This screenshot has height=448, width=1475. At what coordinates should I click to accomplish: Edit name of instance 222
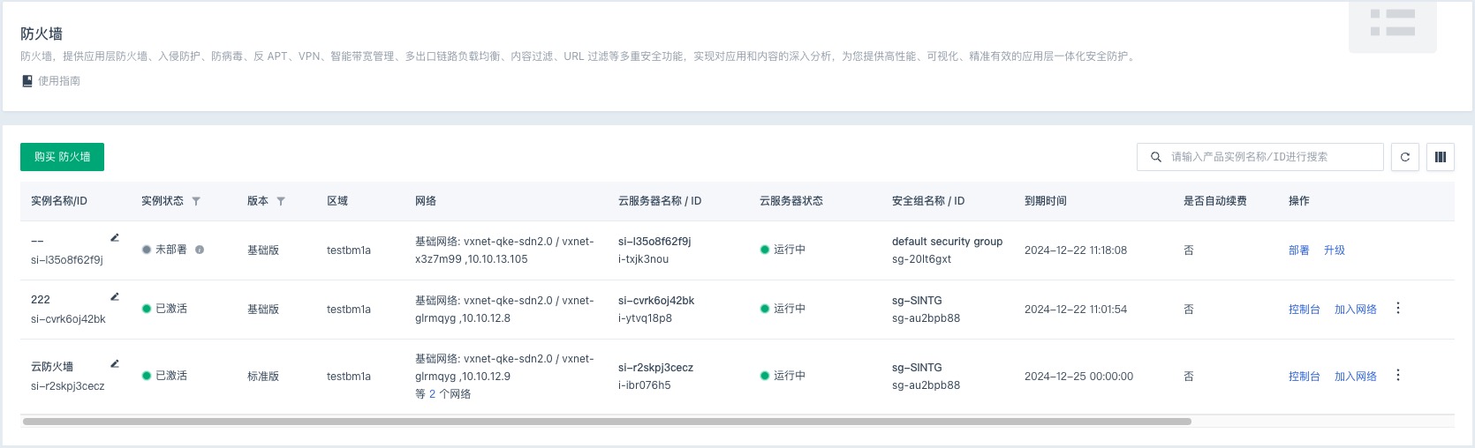[115, 296]
